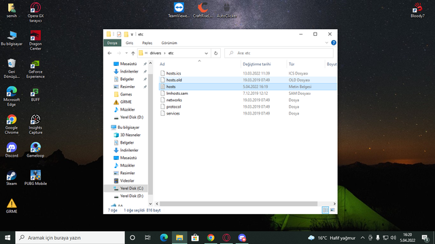Switch to the Giriş tab

129,43
